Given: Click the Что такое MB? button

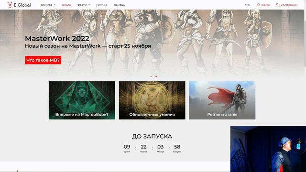Looking at the screenshot, I should click(43, 60).
